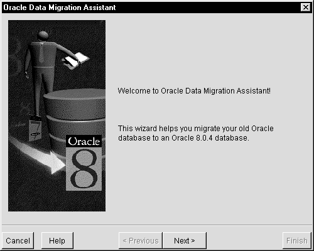Image resolution: width=314 pixels, height=251 pixels.
Task: Click the disabled Finish button
Action: [x=297, y=240]
